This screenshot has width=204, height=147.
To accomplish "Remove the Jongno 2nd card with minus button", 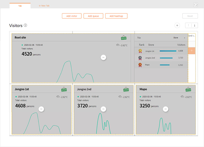I will [x=103, y=109].
